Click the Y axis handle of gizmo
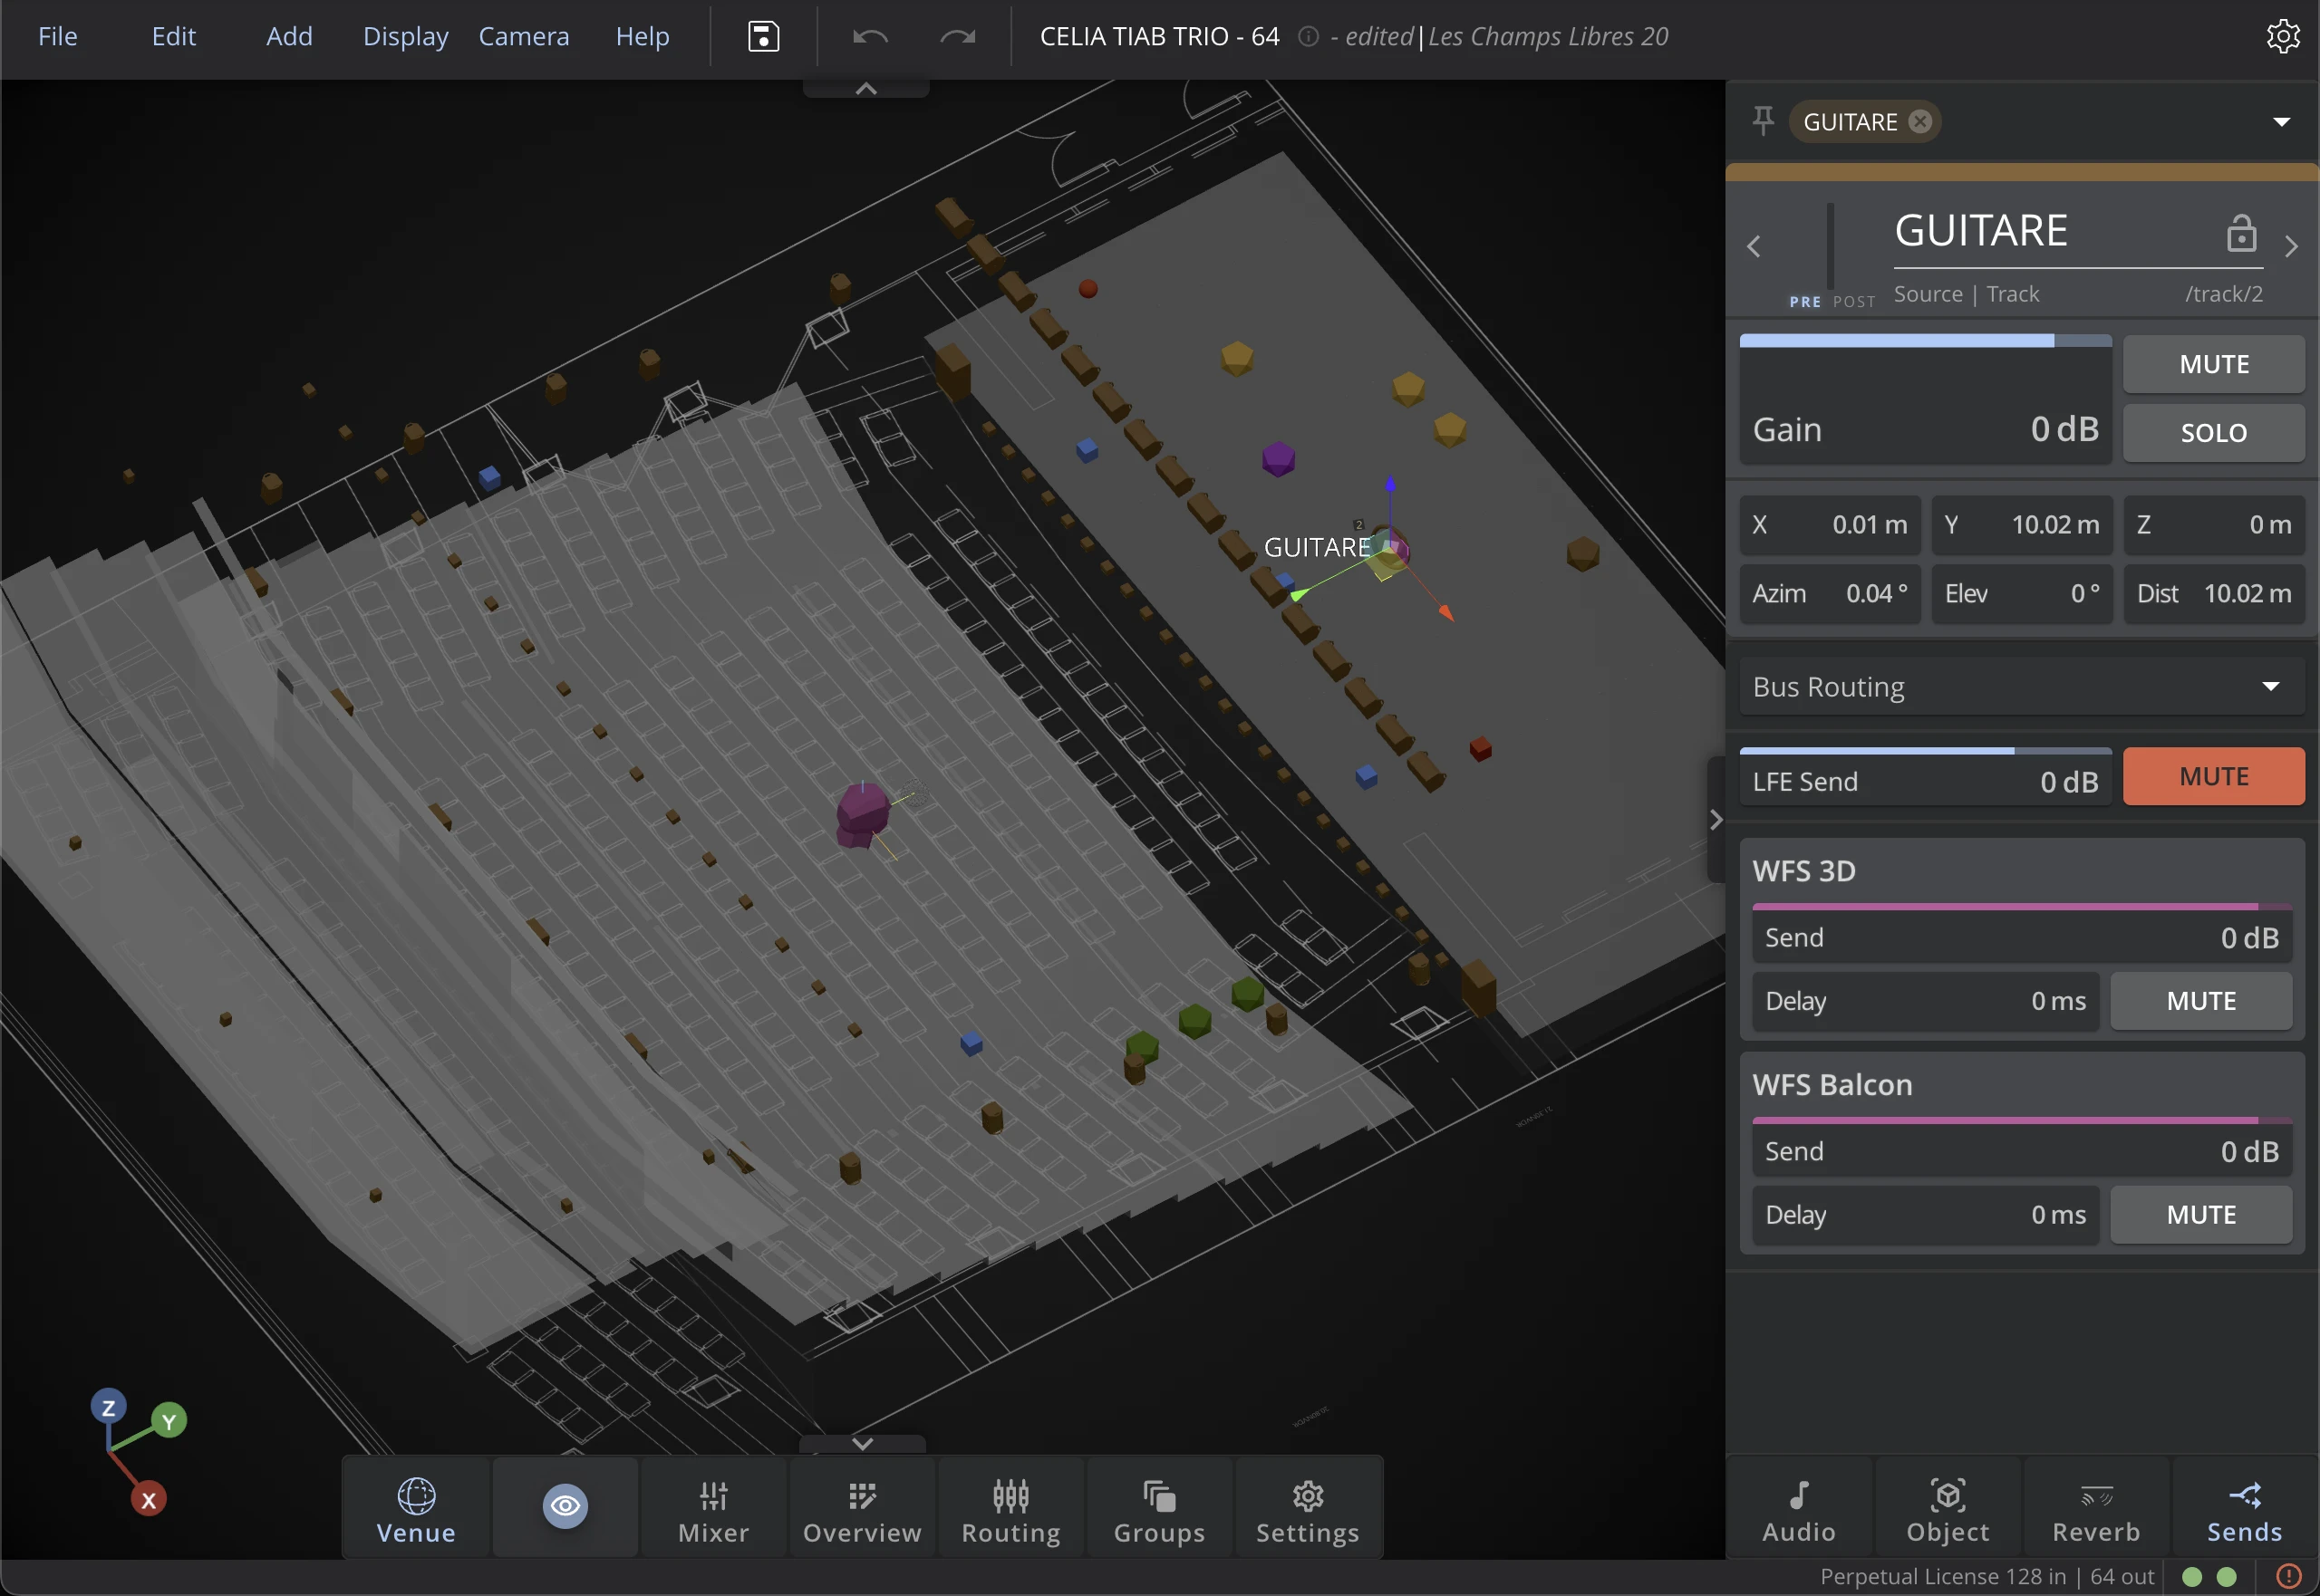2320x1596 pixels. coord(169,1421)
